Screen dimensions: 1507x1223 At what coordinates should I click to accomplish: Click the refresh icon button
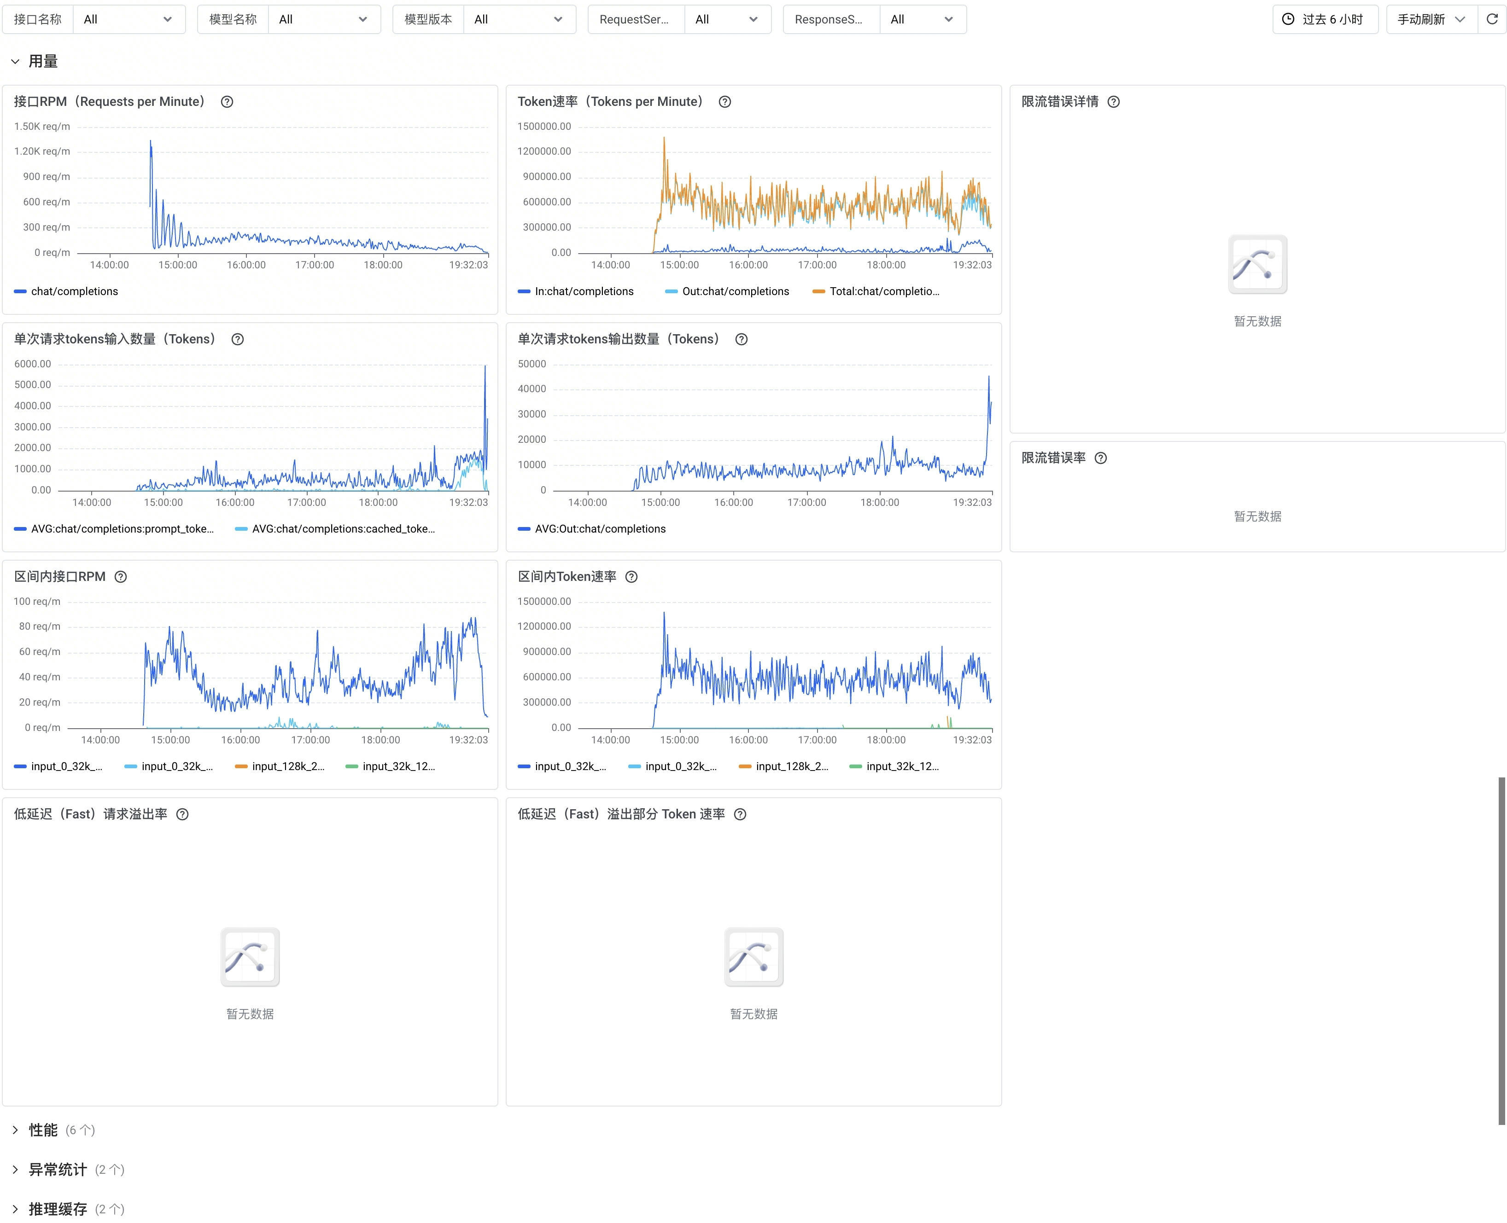[x=1492, y=19]
